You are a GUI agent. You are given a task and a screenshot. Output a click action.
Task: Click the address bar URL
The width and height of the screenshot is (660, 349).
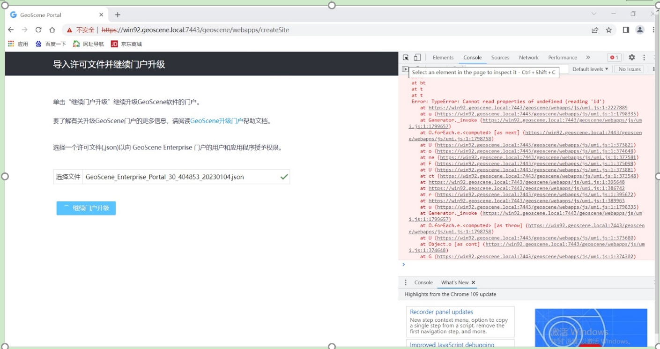(195, 30)
